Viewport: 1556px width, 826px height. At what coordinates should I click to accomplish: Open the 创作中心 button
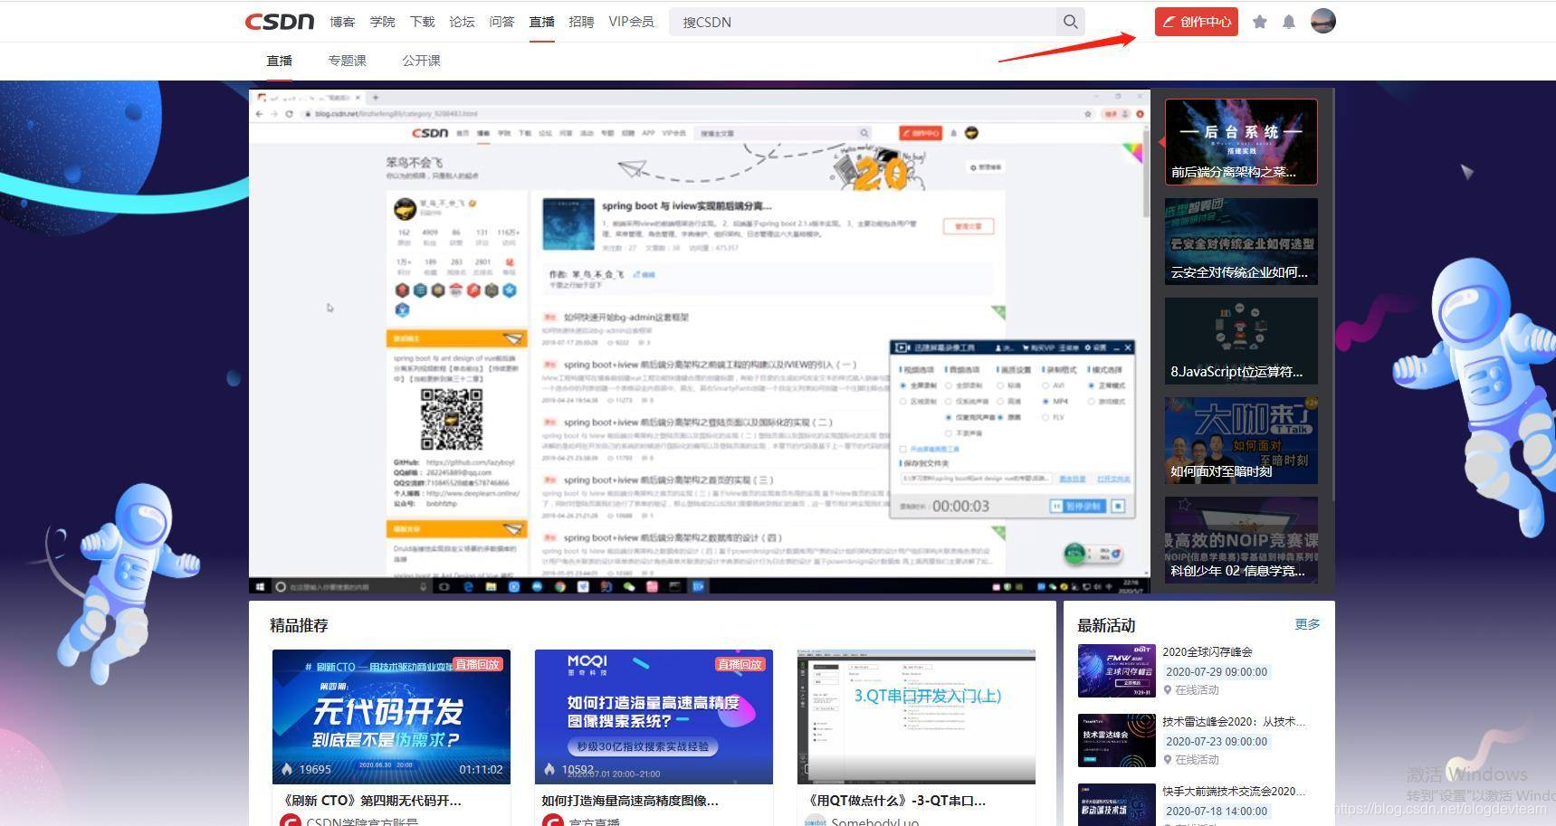pos(1196,22)
